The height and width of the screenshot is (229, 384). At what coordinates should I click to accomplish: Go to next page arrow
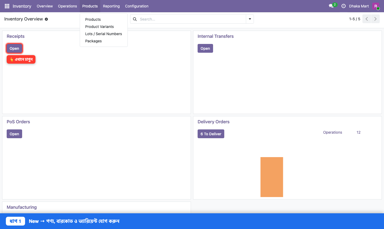375,19
